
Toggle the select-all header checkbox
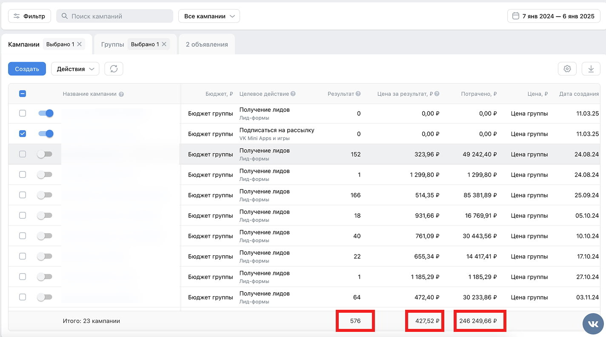coord(23,94)
